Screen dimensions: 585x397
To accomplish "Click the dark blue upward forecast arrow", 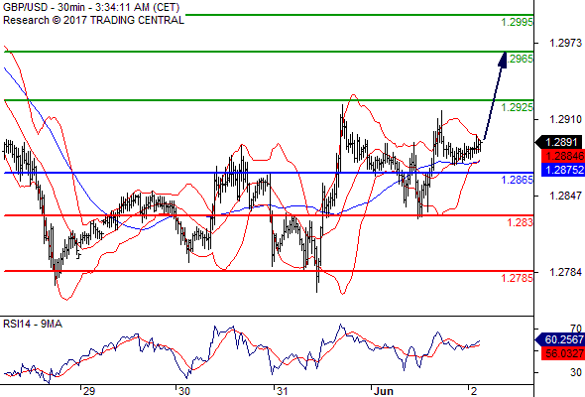I will coord(495,95).
